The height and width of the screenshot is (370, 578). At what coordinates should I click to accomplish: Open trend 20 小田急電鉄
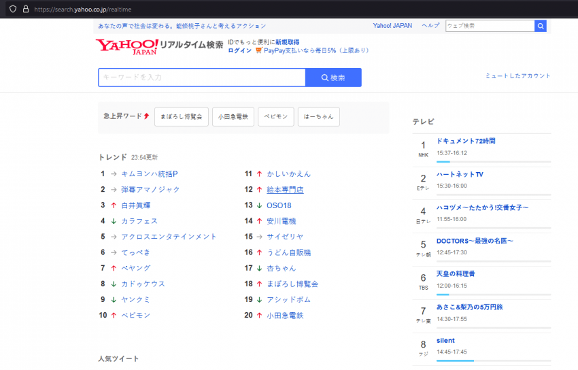[285, 316]
